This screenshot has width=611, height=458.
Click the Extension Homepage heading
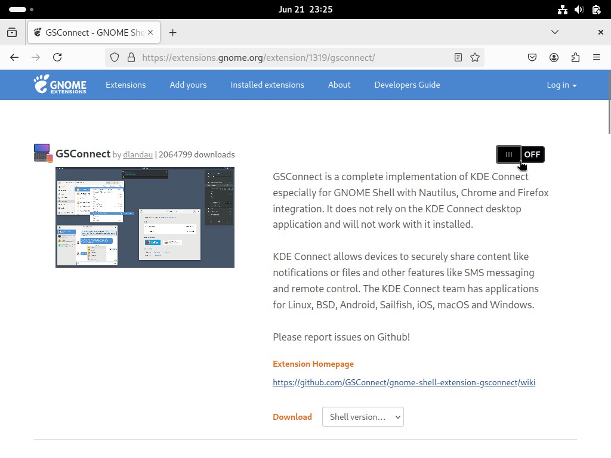coord(313,364)
